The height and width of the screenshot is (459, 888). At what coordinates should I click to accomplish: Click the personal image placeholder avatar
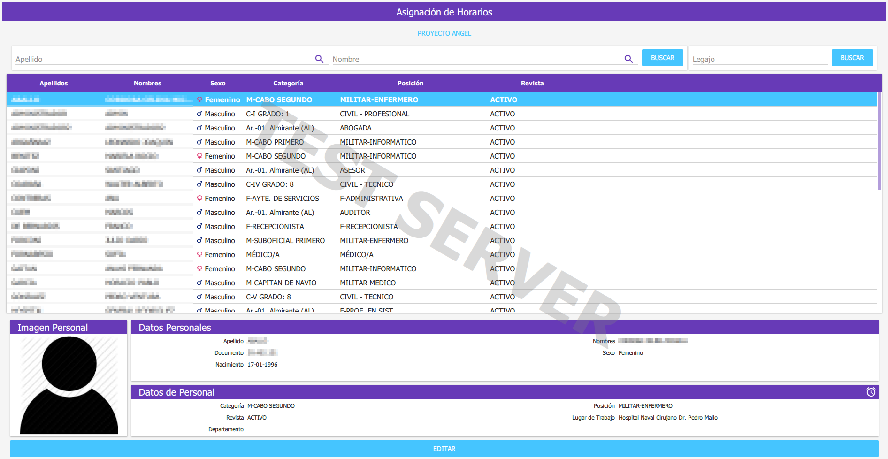[x=69, y=385]
